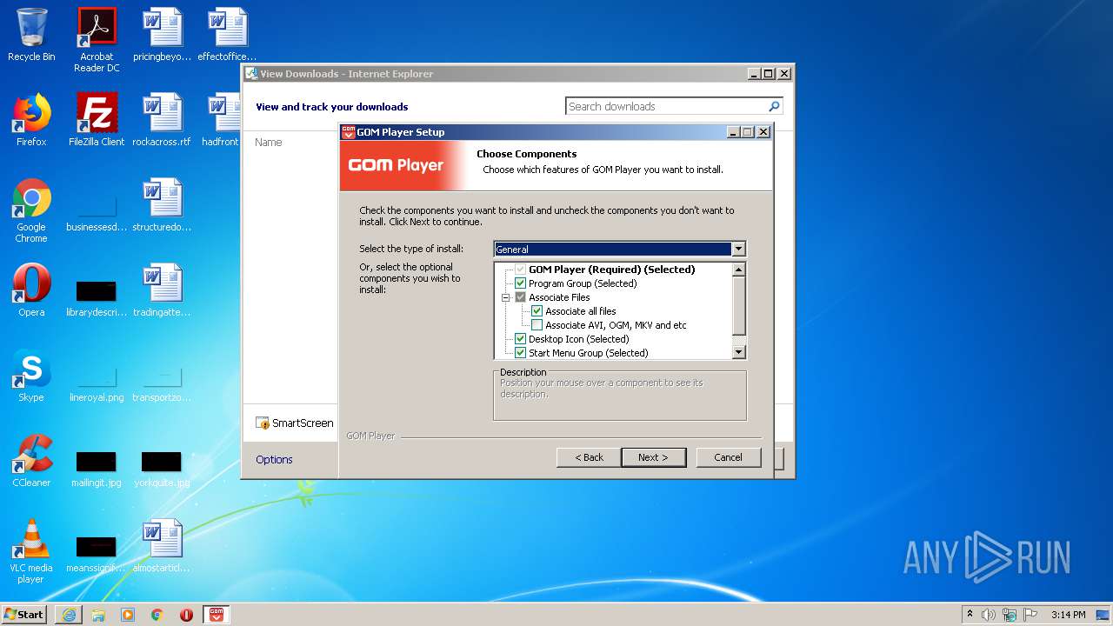
Task: Close the View Downloads Internet Explorer window
Action: point(784,74)
